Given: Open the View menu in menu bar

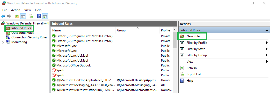Looking at the screenshot, I should coord(27,10).
